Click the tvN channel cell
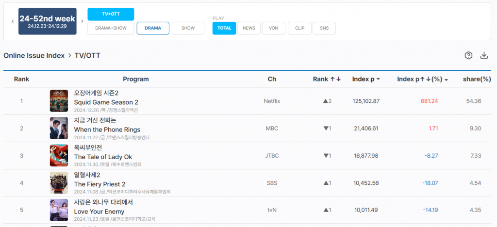This screenshot has width=497, height=227. (x=272, y=210)
